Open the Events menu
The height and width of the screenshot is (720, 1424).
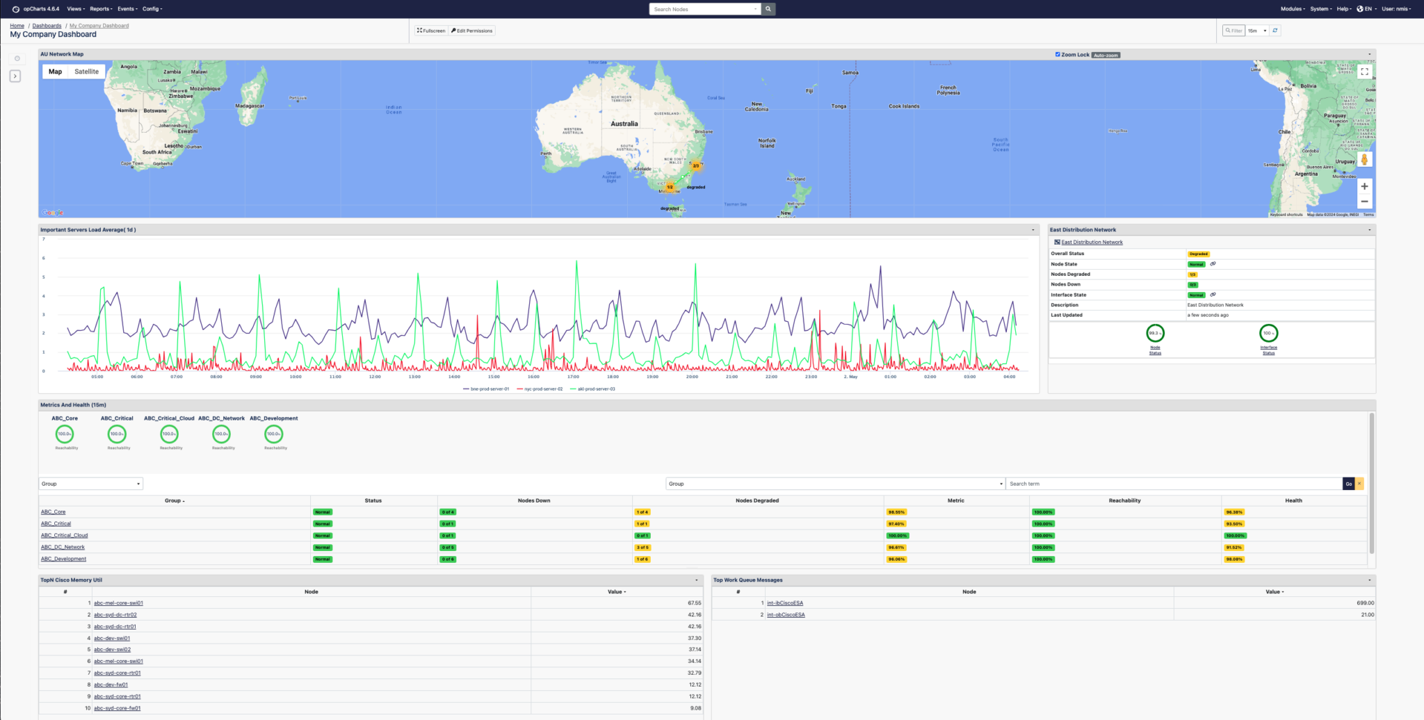pos(127,9)
